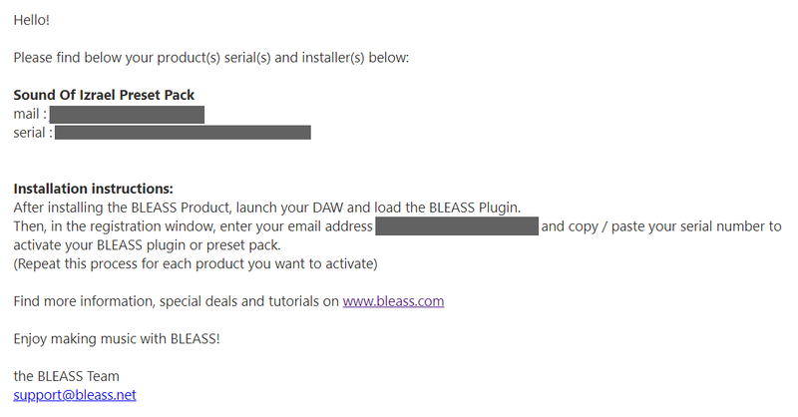Select the "Sound Of Izrael Preset Pack" heading
This screenshot has height=417, width=798.
coord(104,95)
